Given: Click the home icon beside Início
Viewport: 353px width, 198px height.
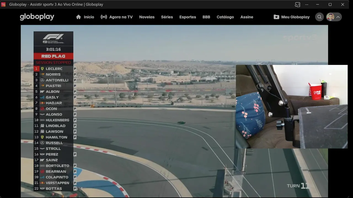Looking at the screenshot, I should click(79, 17).
